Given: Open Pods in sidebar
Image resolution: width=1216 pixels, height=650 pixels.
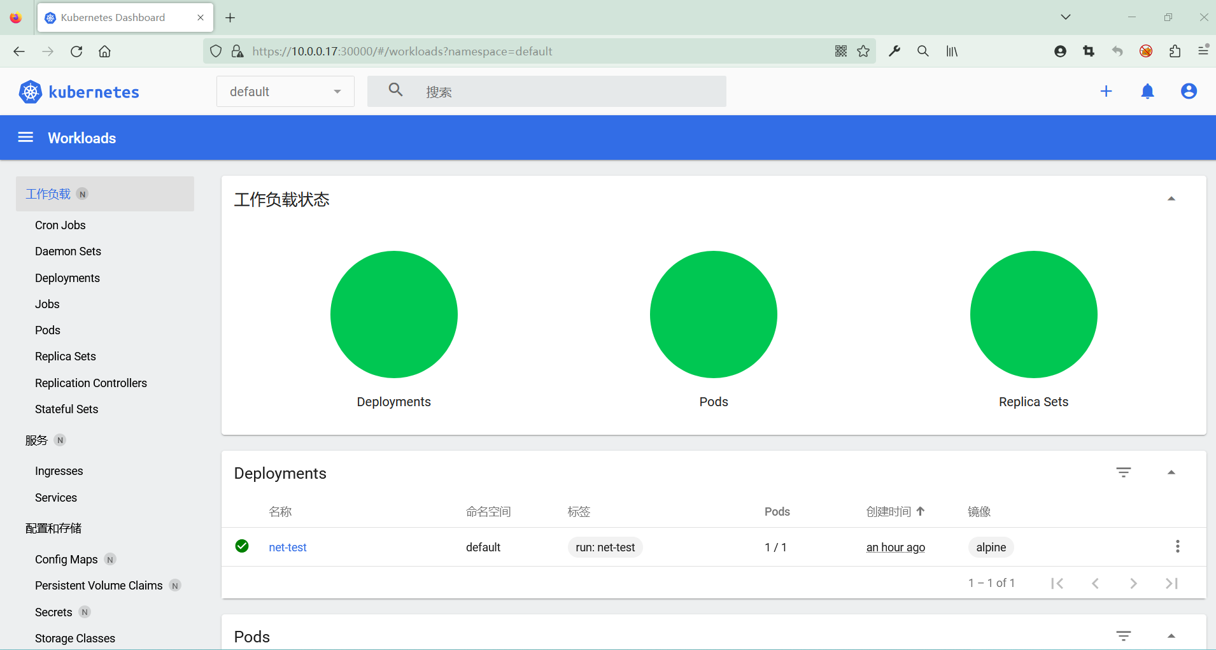Looking at the screenshot, I should coord(48,330).
